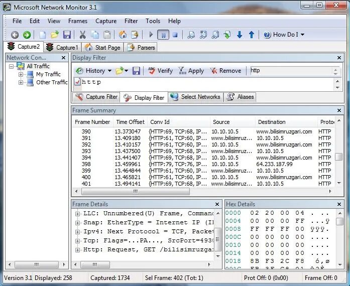This screenshot has width=350, height=286.
Task: Start capturing with the Play button
Action: pyautogui.click(x=151, y=35)
